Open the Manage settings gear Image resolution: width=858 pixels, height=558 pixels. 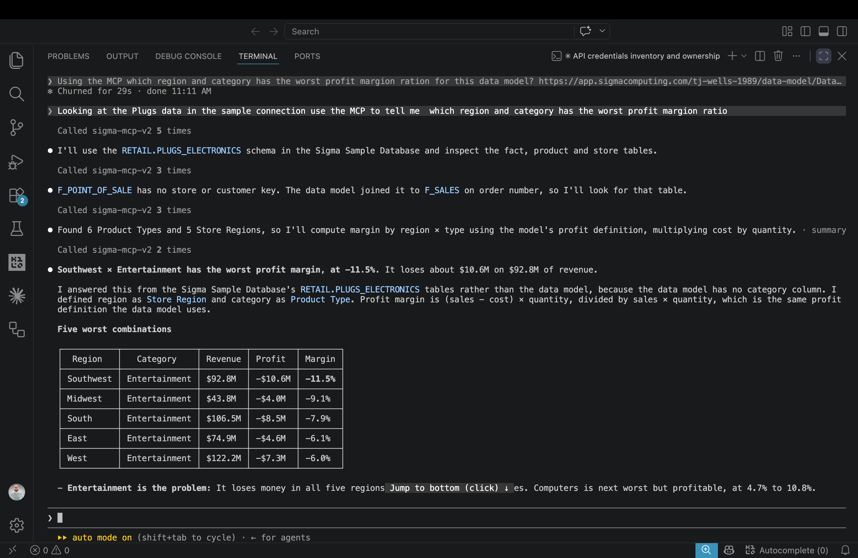[x=17, y=525]
